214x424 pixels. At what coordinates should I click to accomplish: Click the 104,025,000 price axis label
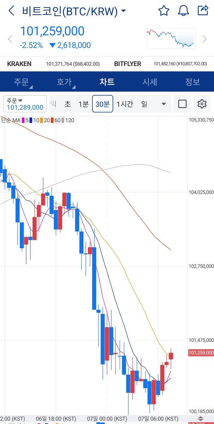point(201,192)
